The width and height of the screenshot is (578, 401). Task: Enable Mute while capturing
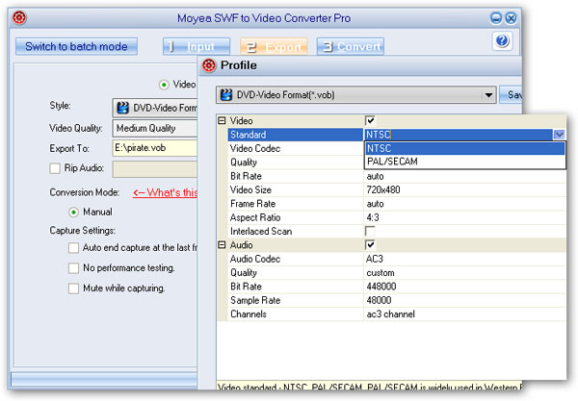pyautogui.click(x=73, y=288)
